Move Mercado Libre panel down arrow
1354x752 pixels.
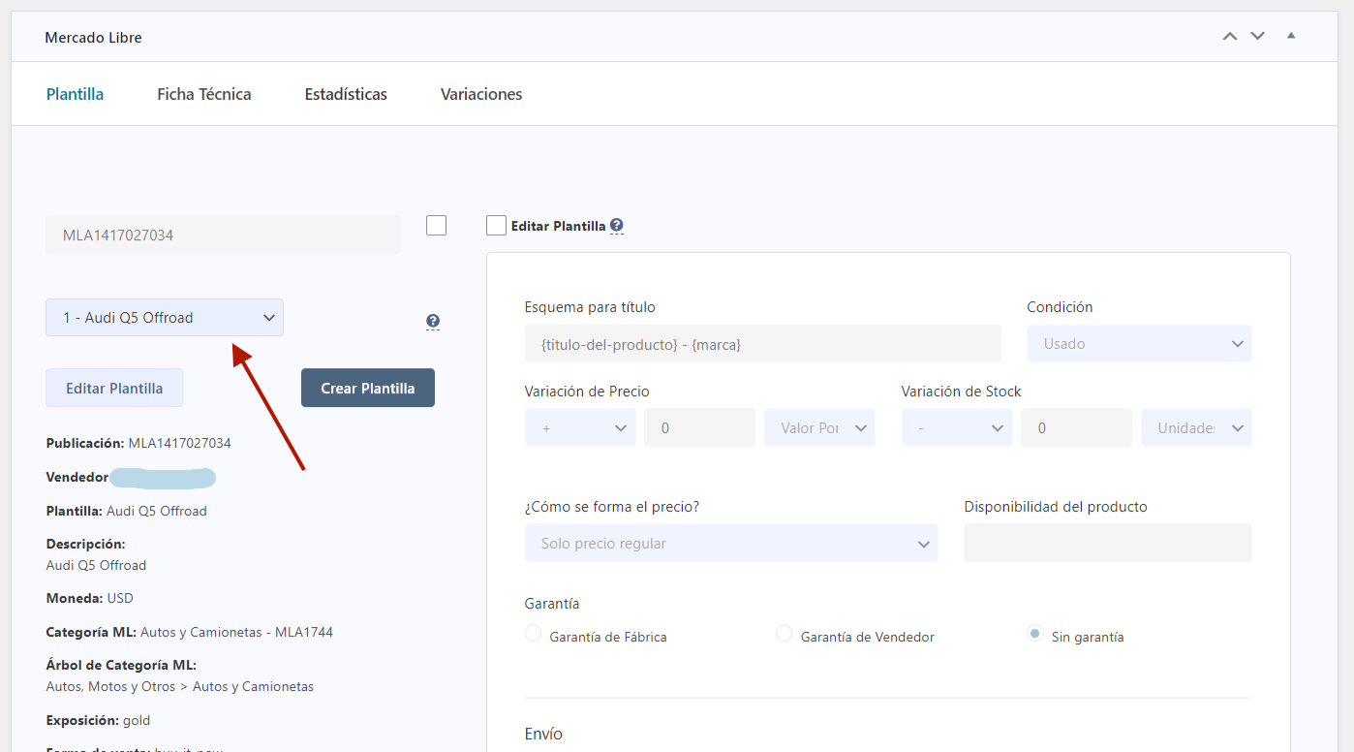(1258, 37)
